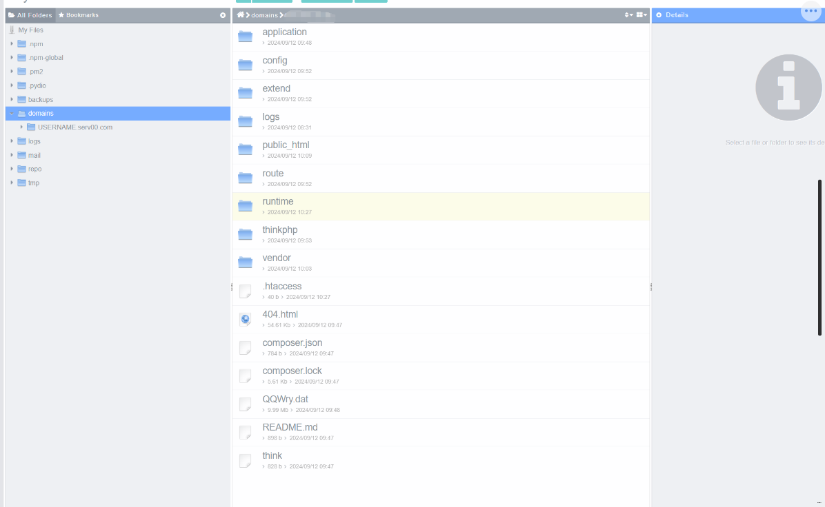825x507 pixels.
Task: Click the home icon in breadcrumb bar
Action: click(240, 14)
